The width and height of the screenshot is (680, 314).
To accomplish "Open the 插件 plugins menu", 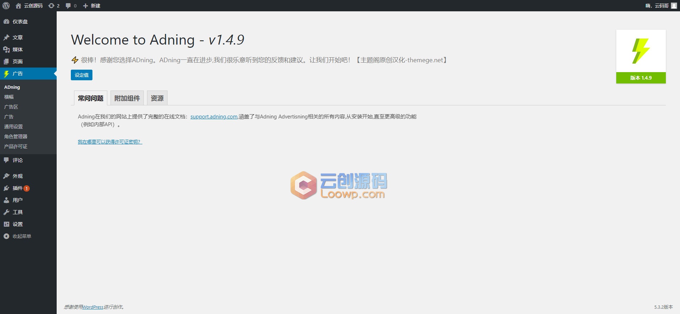I will click(x=28, y=188).
